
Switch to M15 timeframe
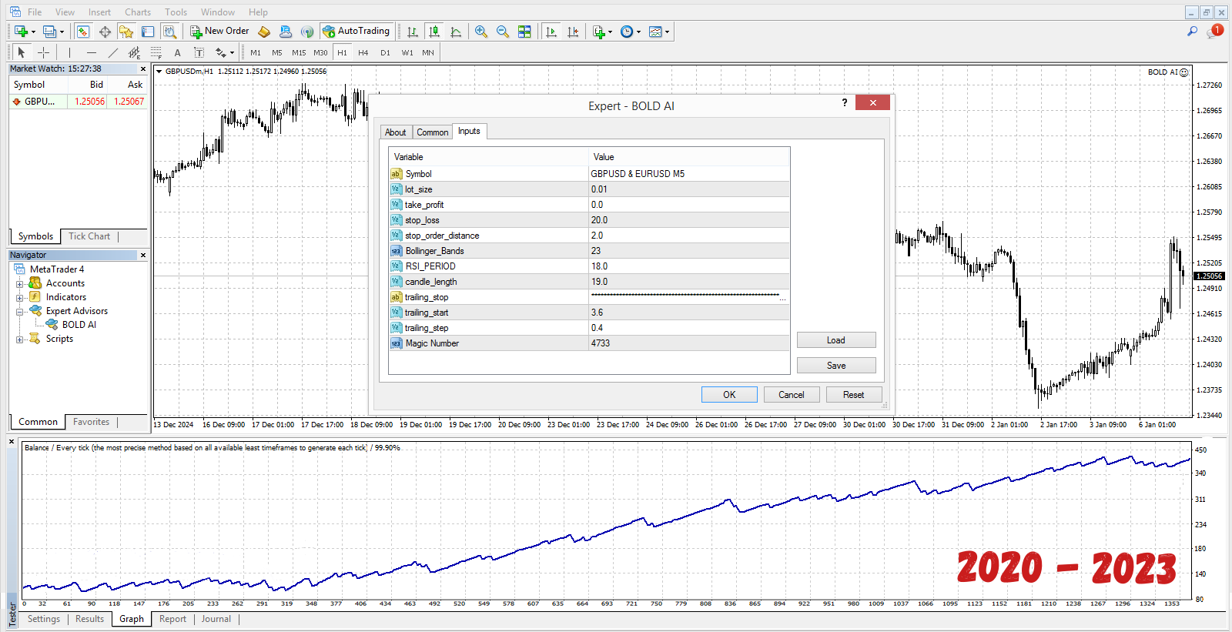coord(299,53)
